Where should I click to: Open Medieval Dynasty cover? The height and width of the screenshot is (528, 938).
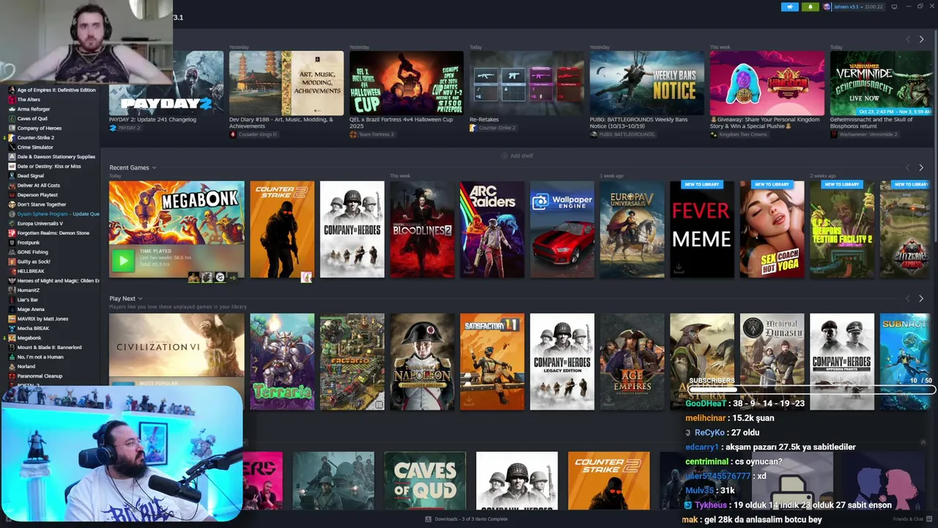click(x=772, y=362)
